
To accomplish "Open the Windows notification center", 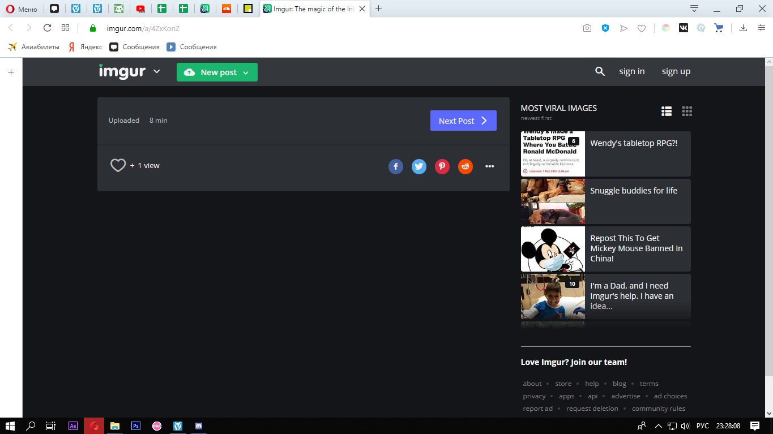I will click(x=755, y=426).
